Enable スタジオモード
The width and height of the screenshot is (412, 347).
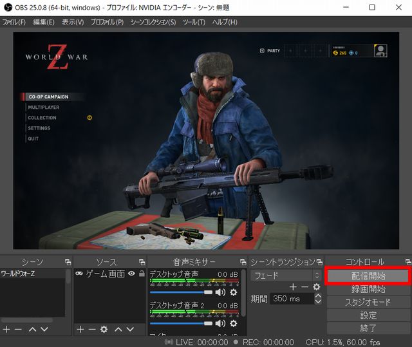(x=368, y=303)
